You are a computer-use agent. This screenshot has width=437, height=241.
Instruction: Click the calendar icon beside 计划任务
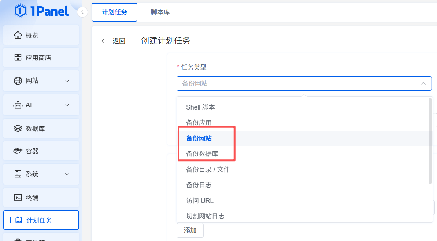(19, 220)
